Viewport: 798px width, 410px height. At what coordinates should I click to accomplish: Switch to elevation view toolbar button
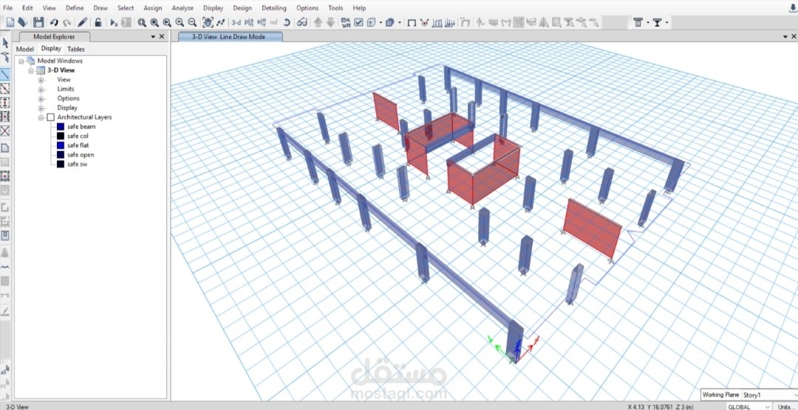pyautogui.click(x=262, y=22)
